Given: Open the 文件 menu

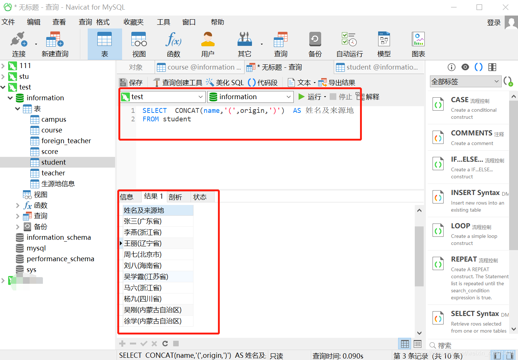Looking at the screenshot, I should pos(8,22).
